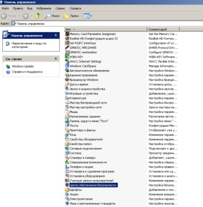Click Переключение к виду по категориям link

pos(29,45)
